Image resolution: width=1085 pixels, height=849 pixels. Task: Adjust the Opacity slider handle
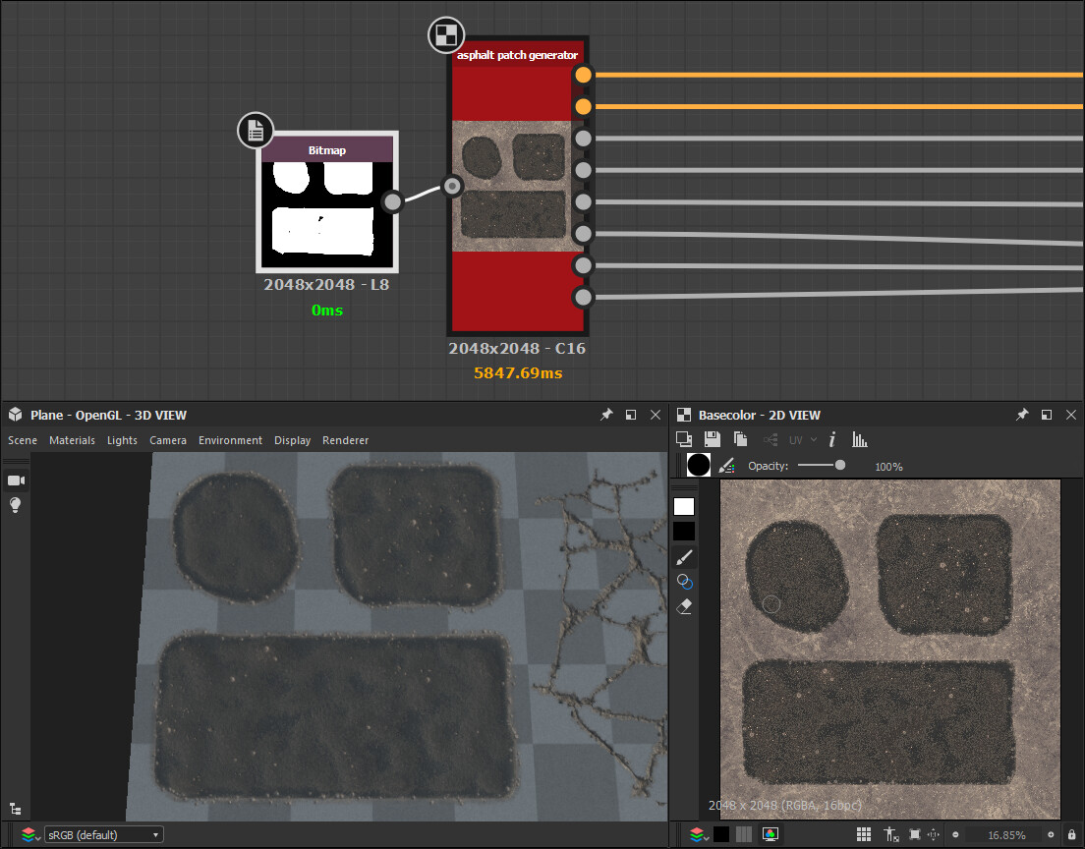(839, 466)
